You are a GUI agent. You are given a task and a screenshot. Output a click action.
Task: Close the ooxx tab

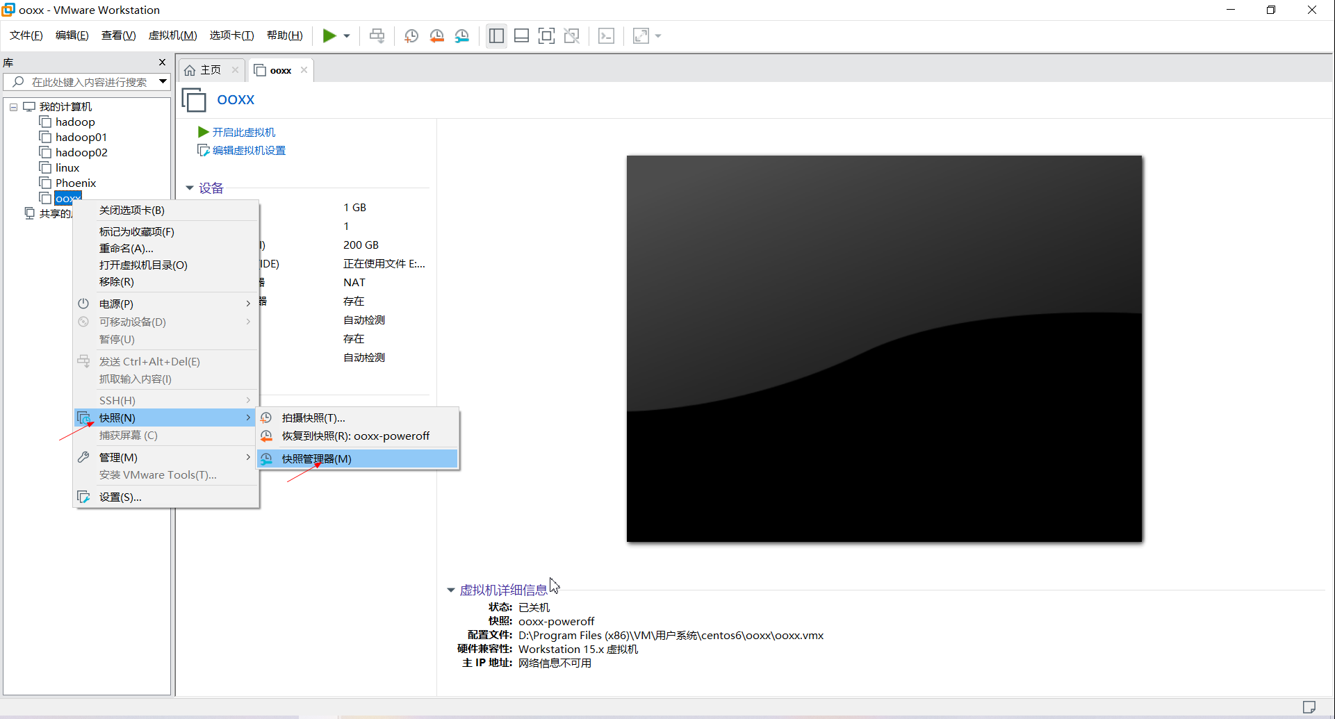[304, 70]
